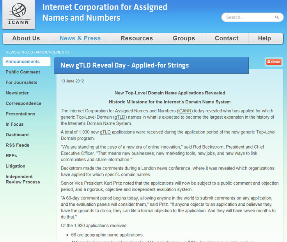View the Litigation page
The image size is (287, 242).
(x=15, y=166)
